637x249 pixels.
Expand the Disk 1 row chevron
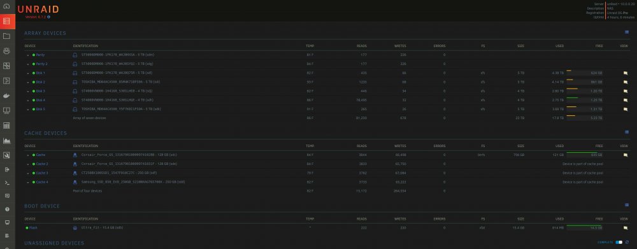click(28, 73)
